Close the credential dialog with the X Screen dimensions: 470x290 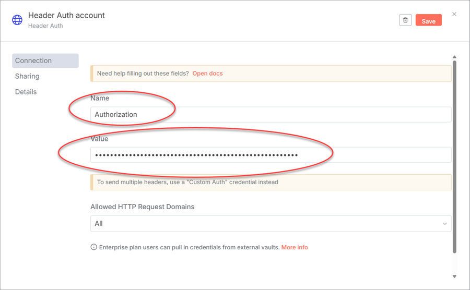[x=454, y=15]
